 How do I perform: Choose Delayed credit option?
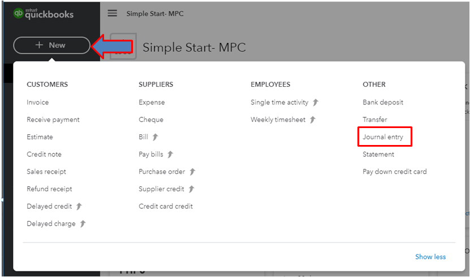pos(49,206)
